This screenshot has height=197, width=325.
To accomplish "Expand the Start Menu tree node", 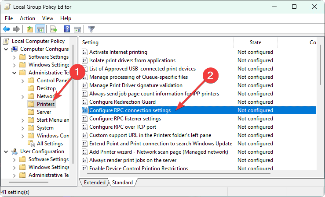I will tap(22, 120).
